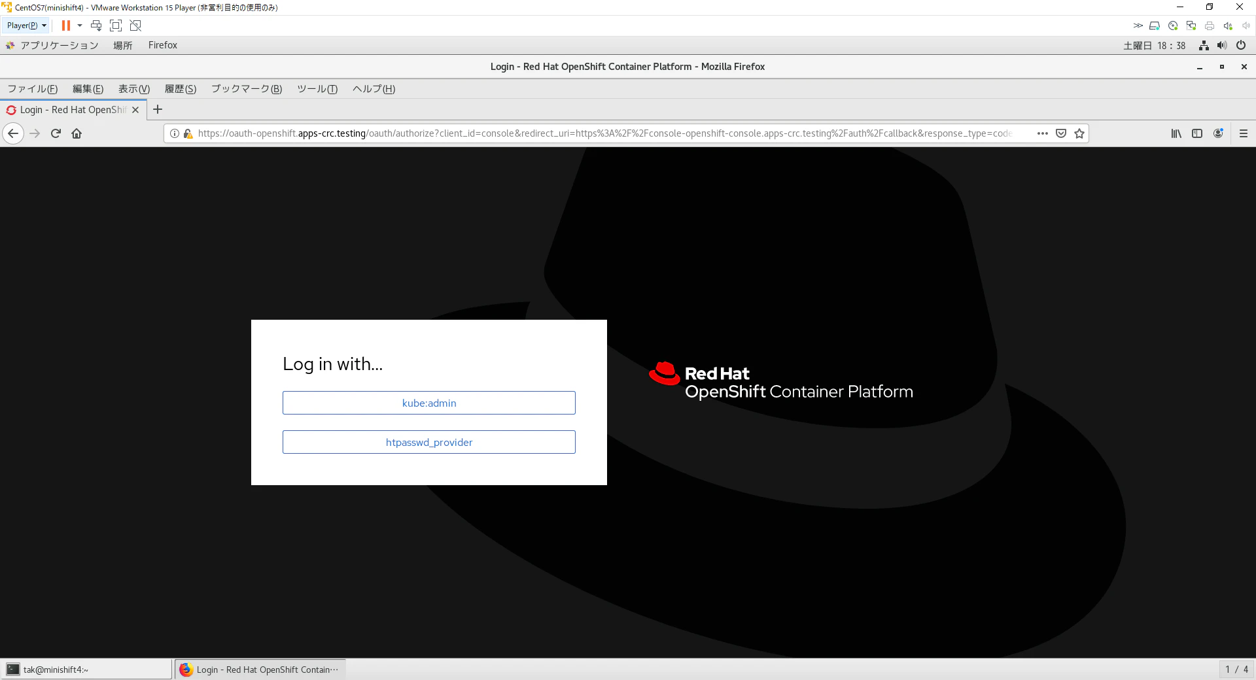Image resolution: width=1256 pixels, height=680 pixels.
Task: Open ブックマーク(B) menu
Action: tap(247, 89)
